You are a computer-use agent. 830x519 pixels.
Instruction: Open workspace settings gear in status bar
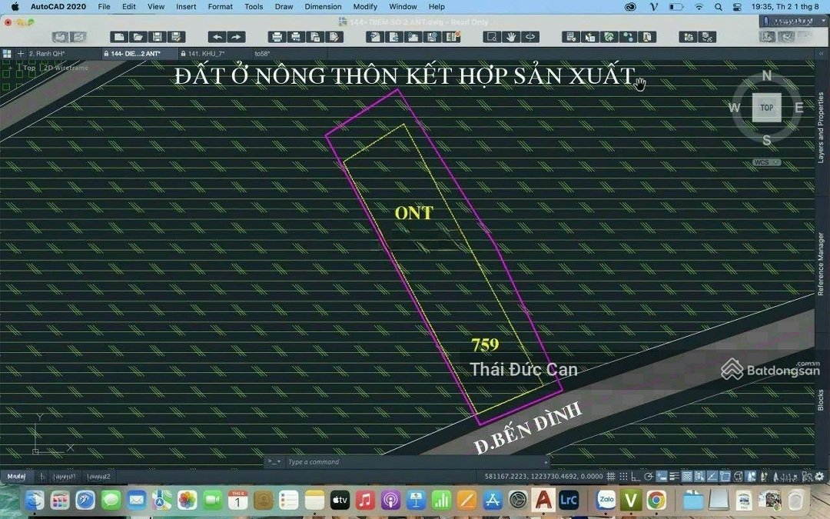pyautogui.click(x=819, y=477)
